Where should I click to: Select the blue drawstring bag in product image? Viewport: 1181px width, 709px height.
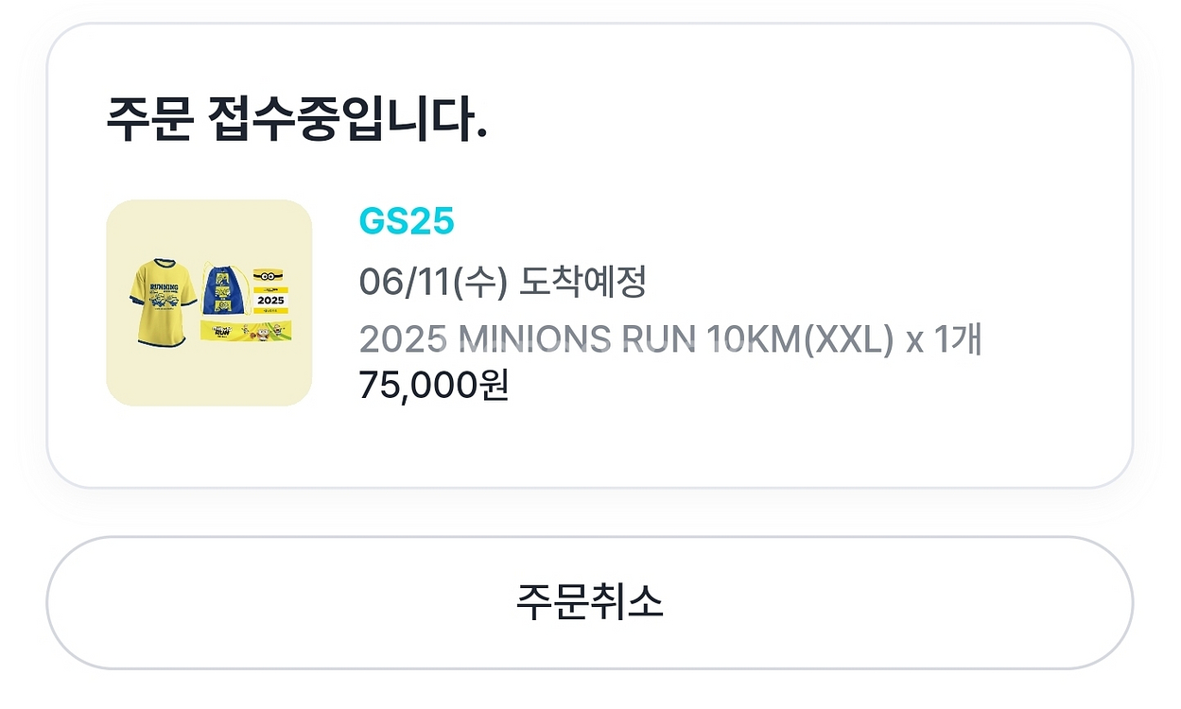[x=226, y=288]
